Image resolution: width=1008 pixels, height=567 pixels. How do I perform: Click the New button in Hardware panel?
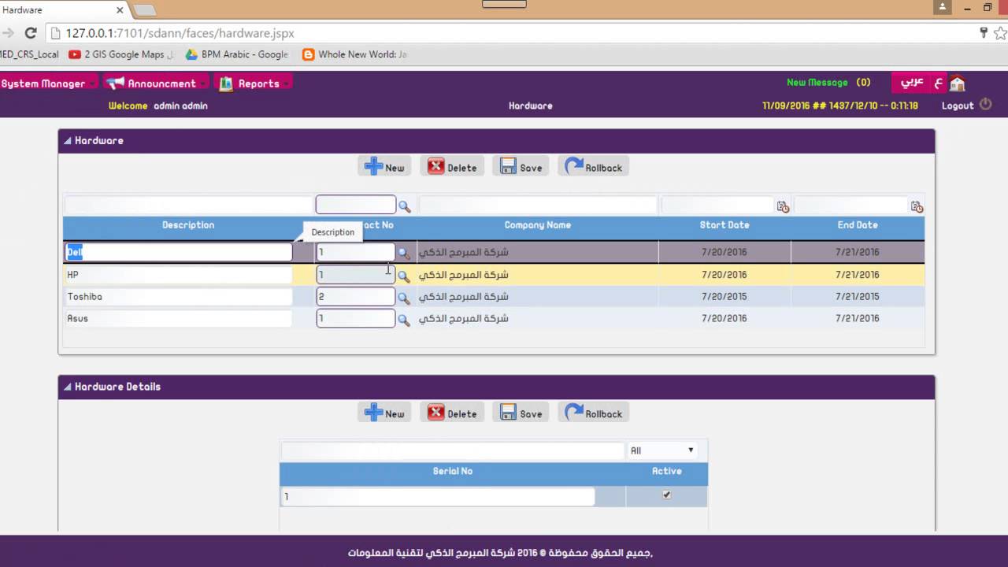coord(384,167)
